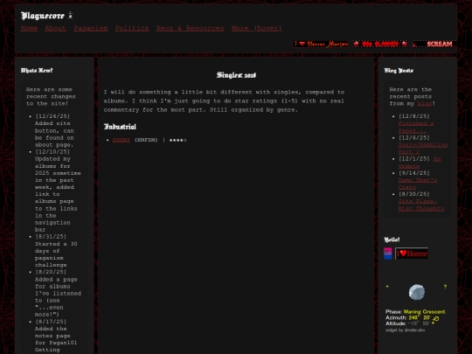This screenshot has height=354, width=472.
Task: Open the Finished a Paper... blog post
Action: point(416,127)
